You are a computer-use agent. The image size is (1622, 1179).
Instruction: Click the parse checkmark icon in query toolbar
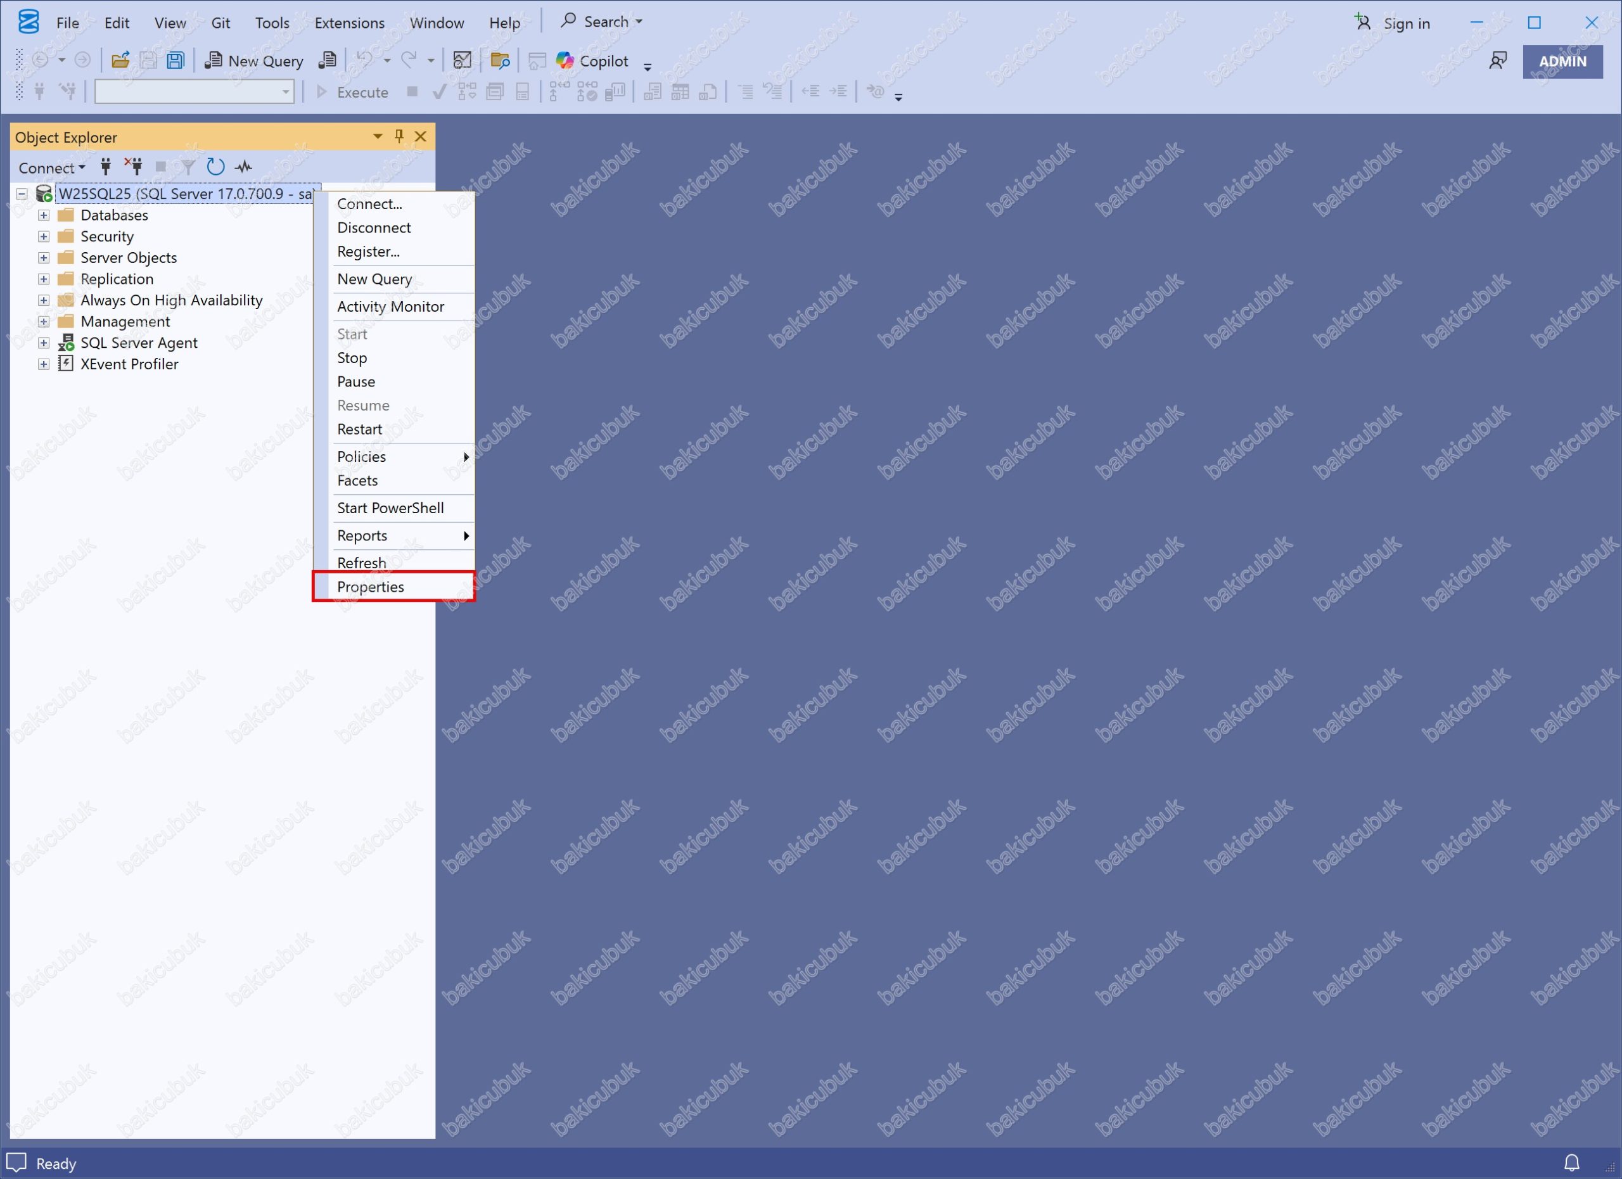coord(440,91)
